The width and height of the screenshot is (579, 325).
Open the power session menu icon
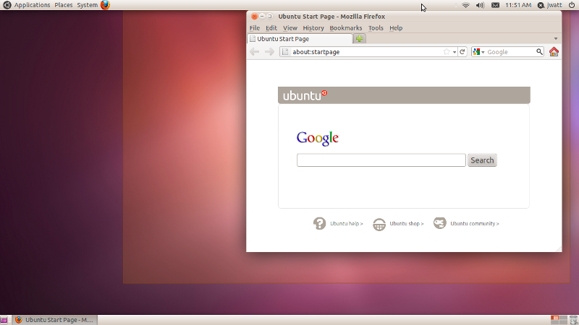(x=572, y=5)
